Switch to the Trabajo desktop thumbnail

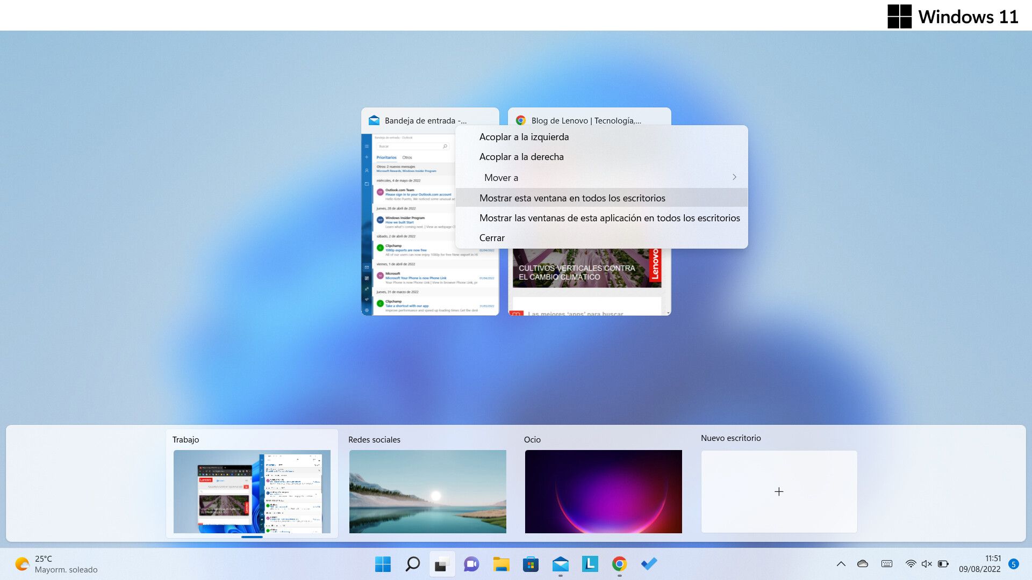click(252, 491)
